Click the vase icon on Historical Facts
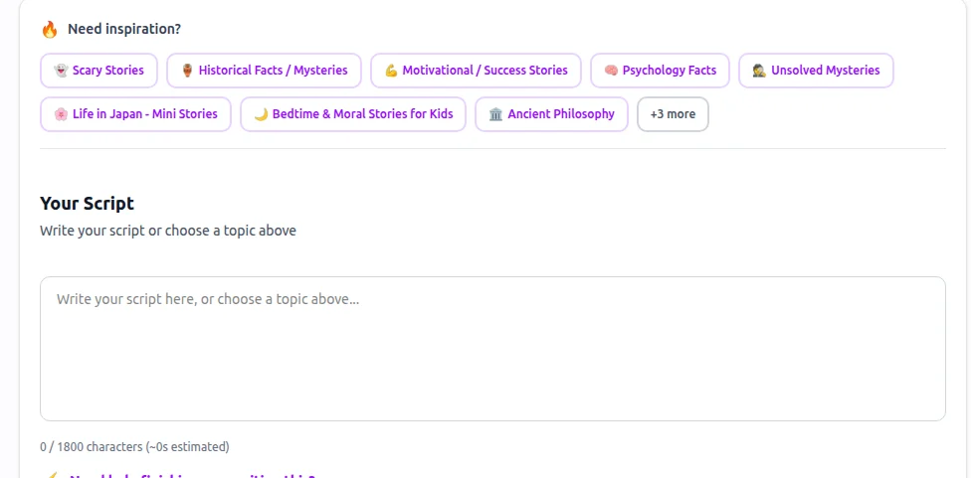The width and height of the screenshot is (971, 478). point(187,71)
